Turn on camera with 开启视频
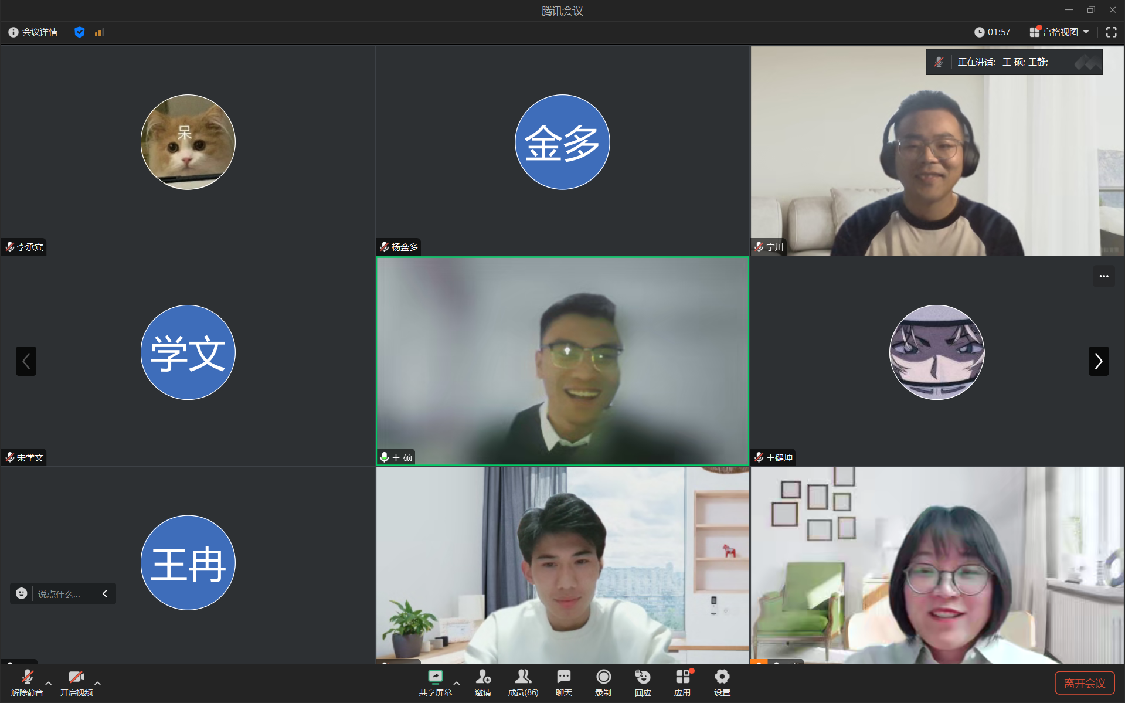1125x703 pixels. (x=76, y=679)
